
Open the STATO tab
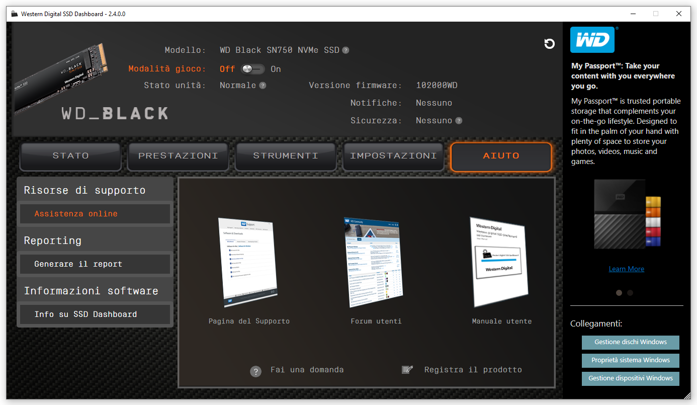70,156
